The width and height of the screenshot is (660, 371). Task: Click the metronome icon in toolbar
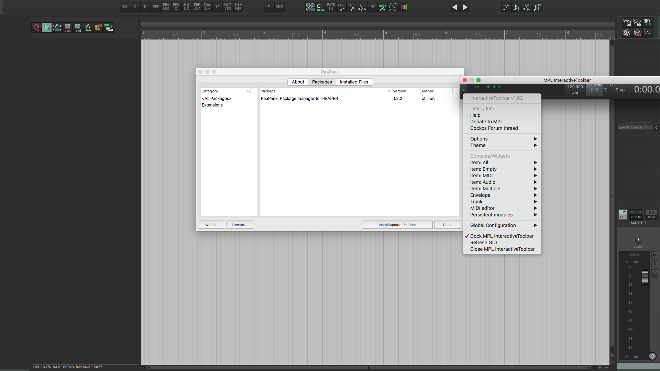click(x=88, y=27)
